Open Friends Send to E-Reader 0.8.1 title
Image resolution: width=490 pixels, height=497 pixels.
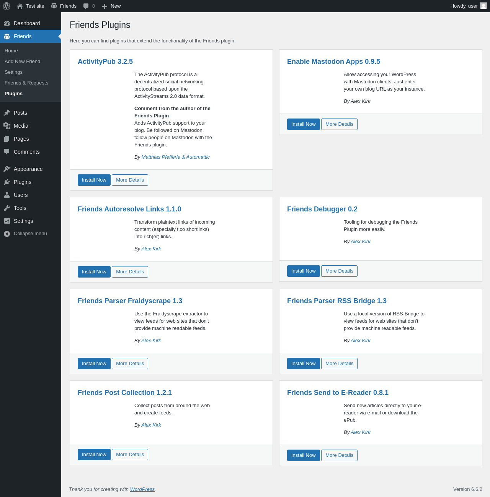tap(338, 393)
